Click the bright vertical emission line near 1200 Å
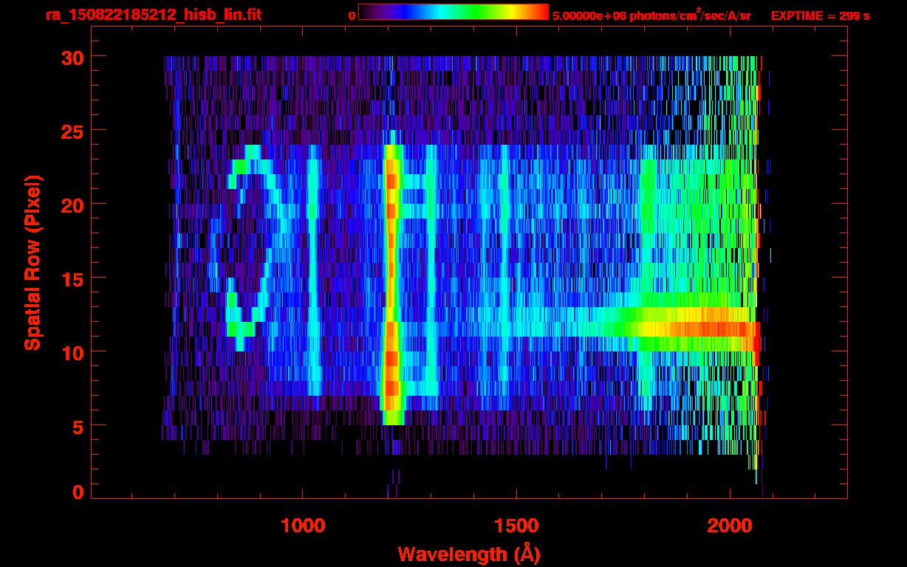The width and height of the screenshot is (907, 567). tap(391, 284)
